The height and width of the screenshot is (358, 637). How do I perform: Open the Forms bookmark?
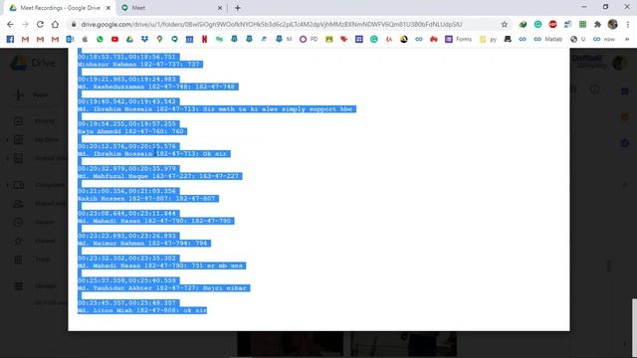(459, 39)
